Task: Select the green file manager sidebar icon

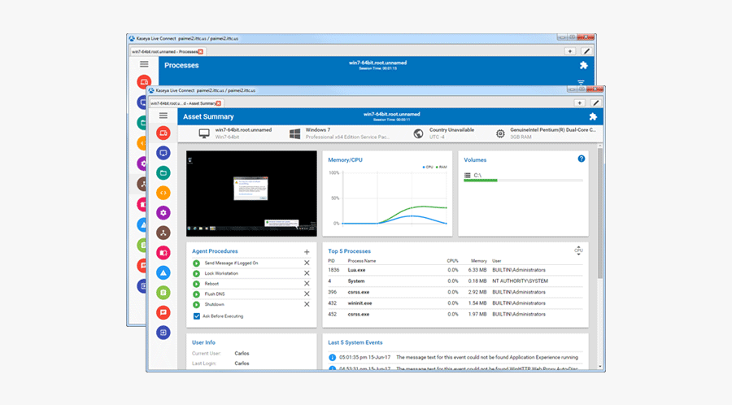Action: click(x=163, y=172)
